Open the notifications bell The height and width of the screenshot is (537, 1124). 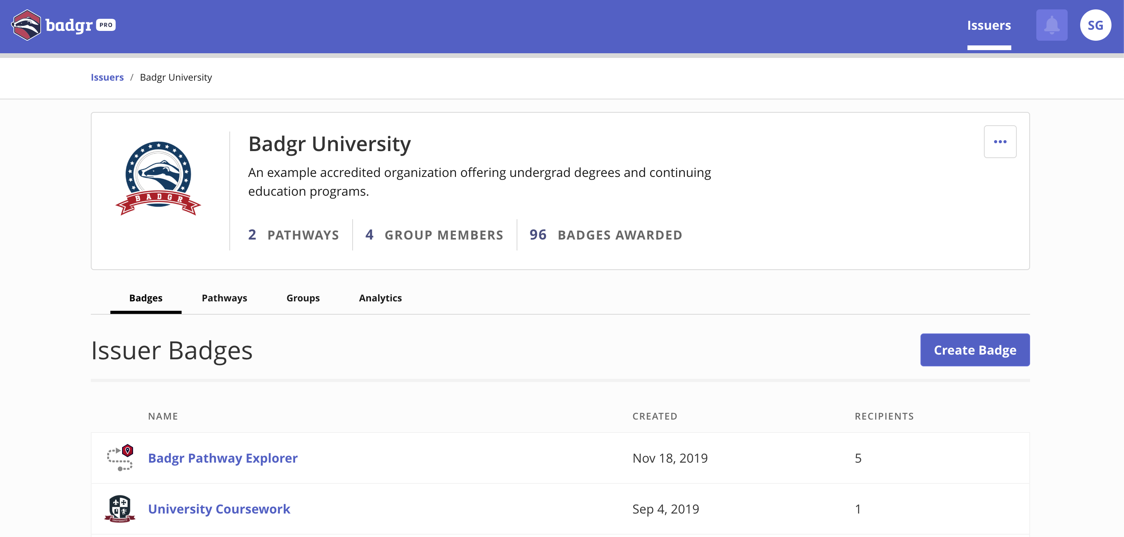click(1051, 25)
